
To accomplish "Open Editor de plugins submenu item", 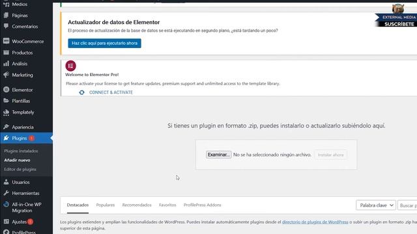I will (20, 169).
